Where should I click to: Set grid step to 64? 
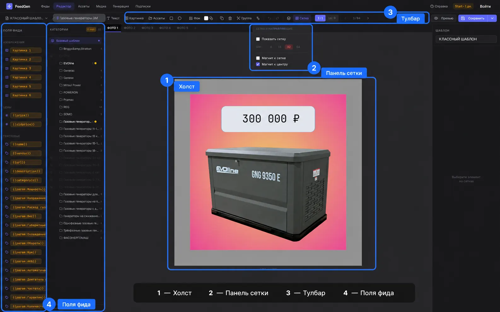point(298,47)
